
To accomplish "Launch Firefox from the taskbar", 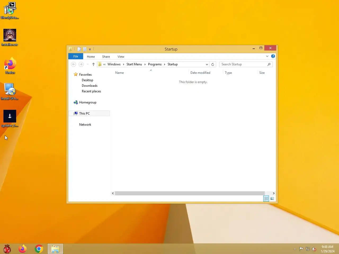I will pos(23,249).
